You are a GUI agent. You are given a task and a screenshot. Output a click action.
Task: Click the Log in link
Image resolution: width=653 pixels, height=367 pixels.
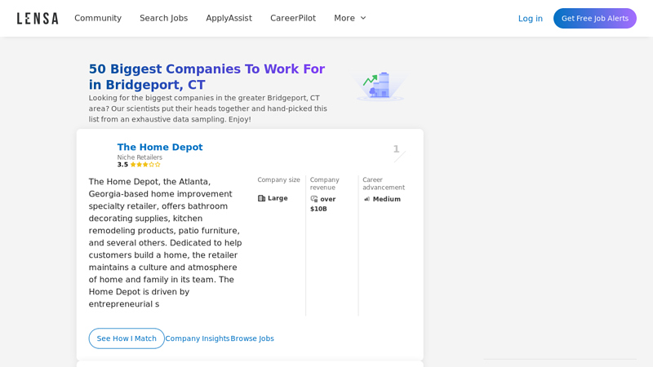(x=530, y=18)
